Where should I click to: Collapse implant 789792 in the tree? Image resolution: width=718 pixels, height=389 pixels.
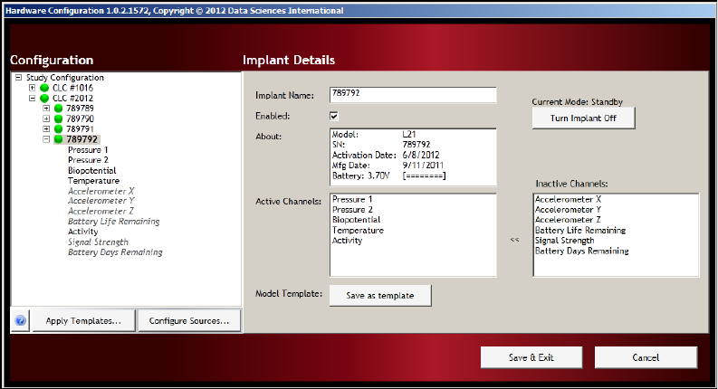point(46,139)
